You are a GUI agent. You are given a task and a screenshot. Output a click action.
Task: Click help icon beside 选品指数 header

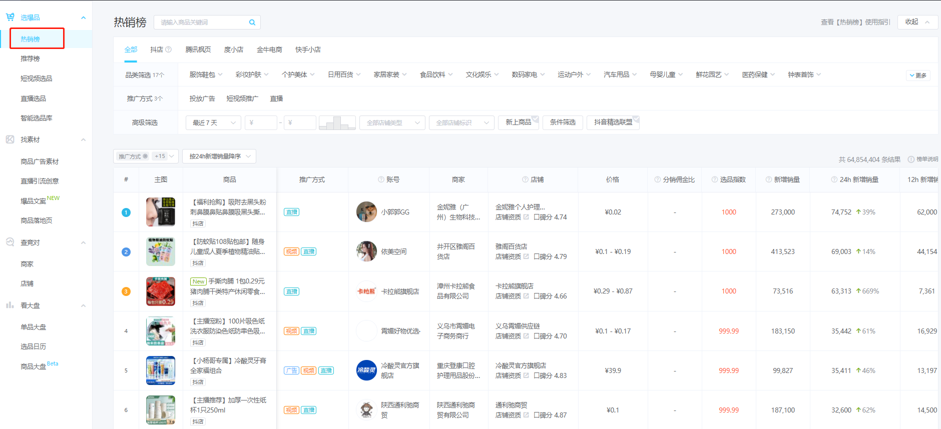click(x=715, y=179)
